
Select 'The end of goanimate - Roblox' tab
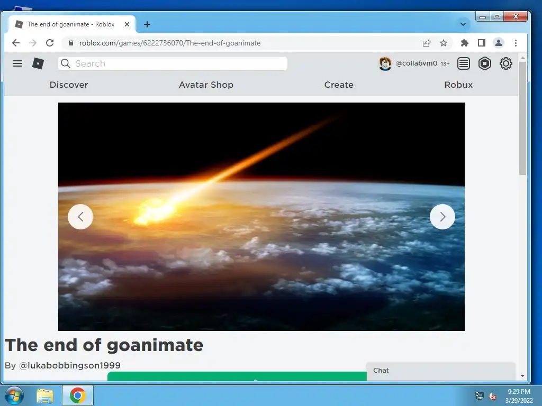point(72,24)
